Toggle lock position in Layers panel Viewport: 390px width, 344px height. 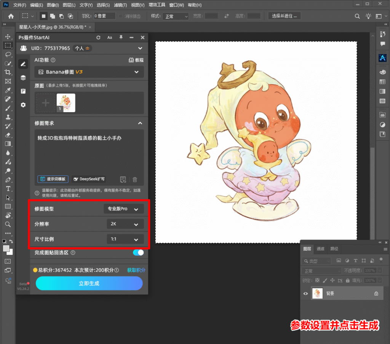click(332, 280)
